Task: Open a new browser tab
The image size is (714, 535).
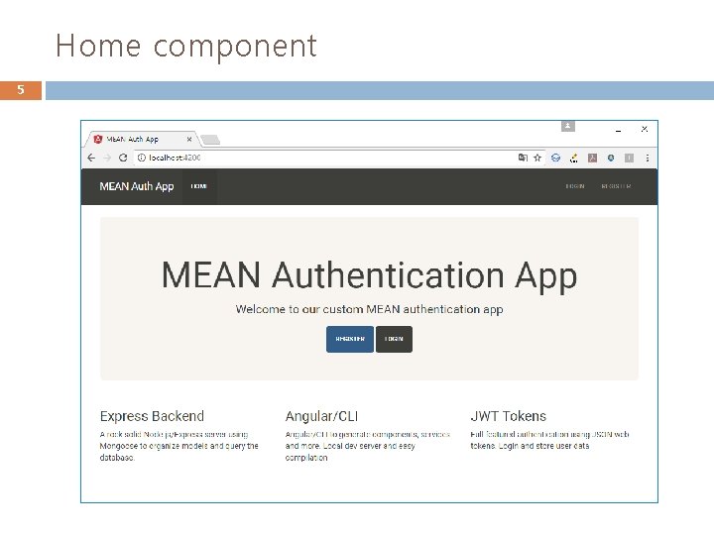Action: point(210,140)
